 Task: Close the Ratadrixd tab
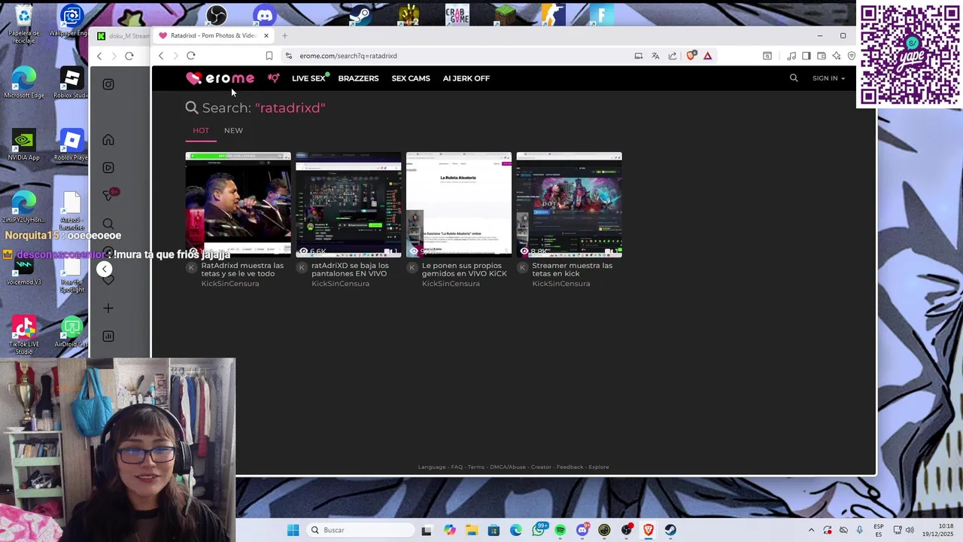click(266, 35)
